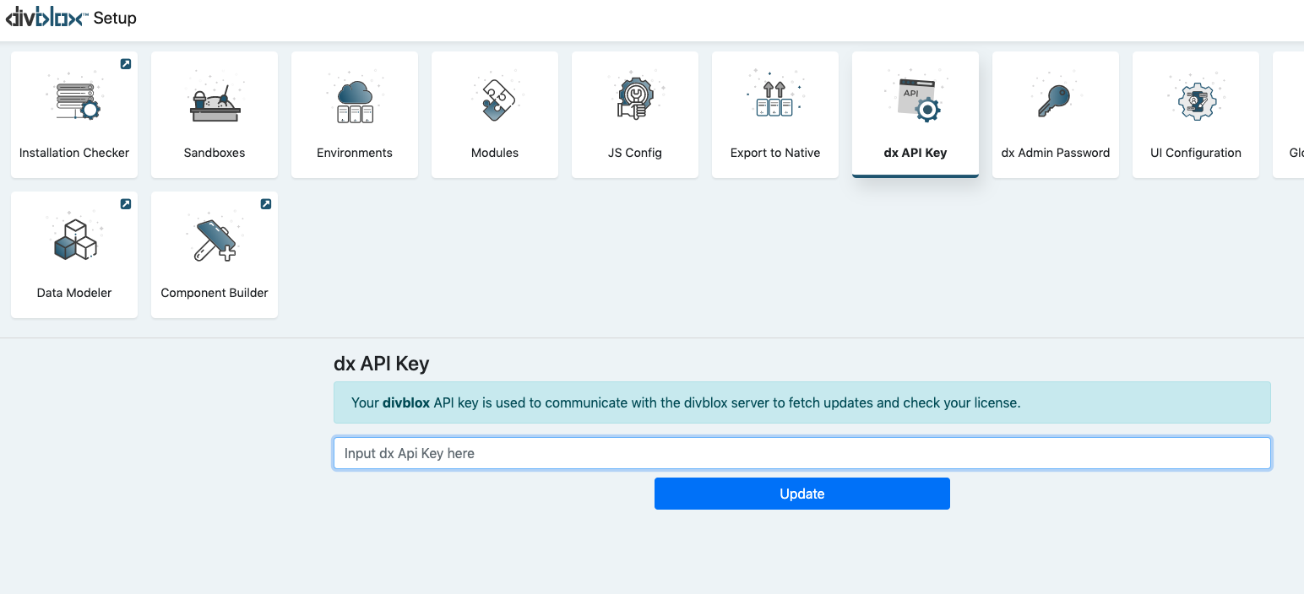Image resolution: width=1304 pixels, height=594 pixels.
Task: Select the UI Configuration label
Action: (1196, 153)
